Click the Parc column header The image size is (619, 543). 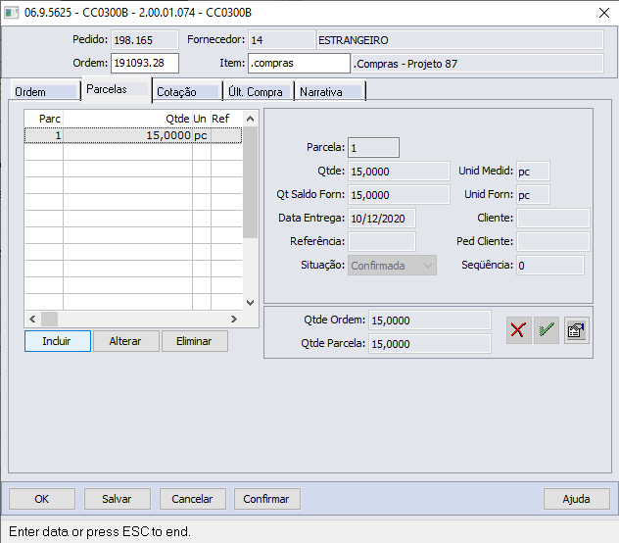(x=44, y=119)
